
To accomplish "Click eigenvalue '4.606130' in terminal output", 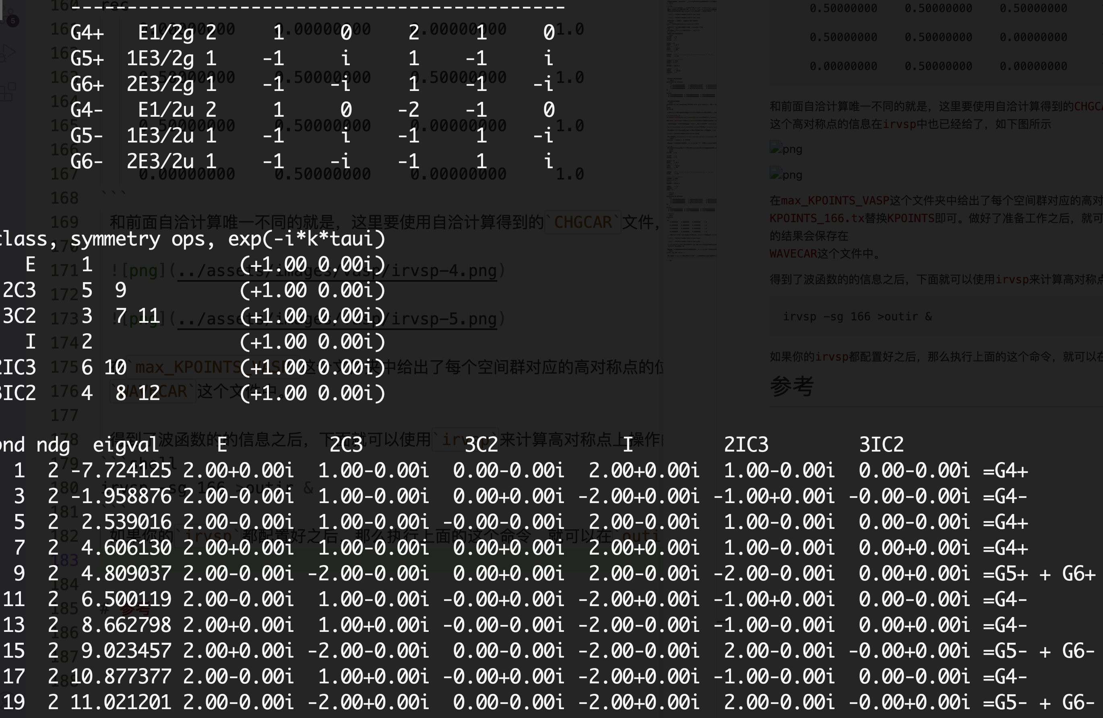I will 126,548.
